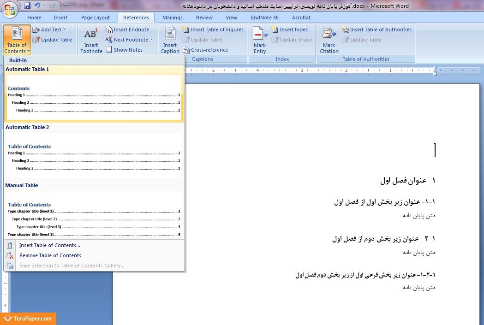Click the Mark Citation icon
This screenshot has width=484, height=325.
(329, 35)
